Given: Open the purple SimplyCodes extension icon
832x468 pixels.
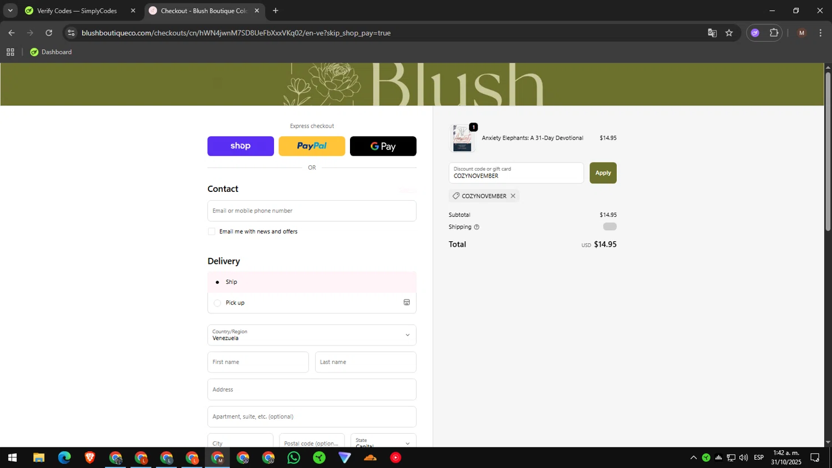Looking at the screenshot, I should 755,33.
